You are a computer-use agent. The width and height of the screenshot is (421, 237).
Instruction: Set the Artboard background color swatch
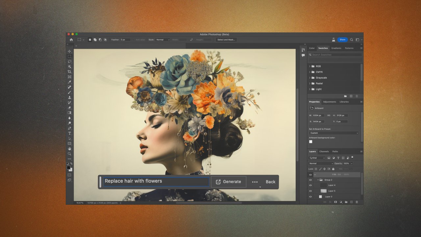pos(311,142)
